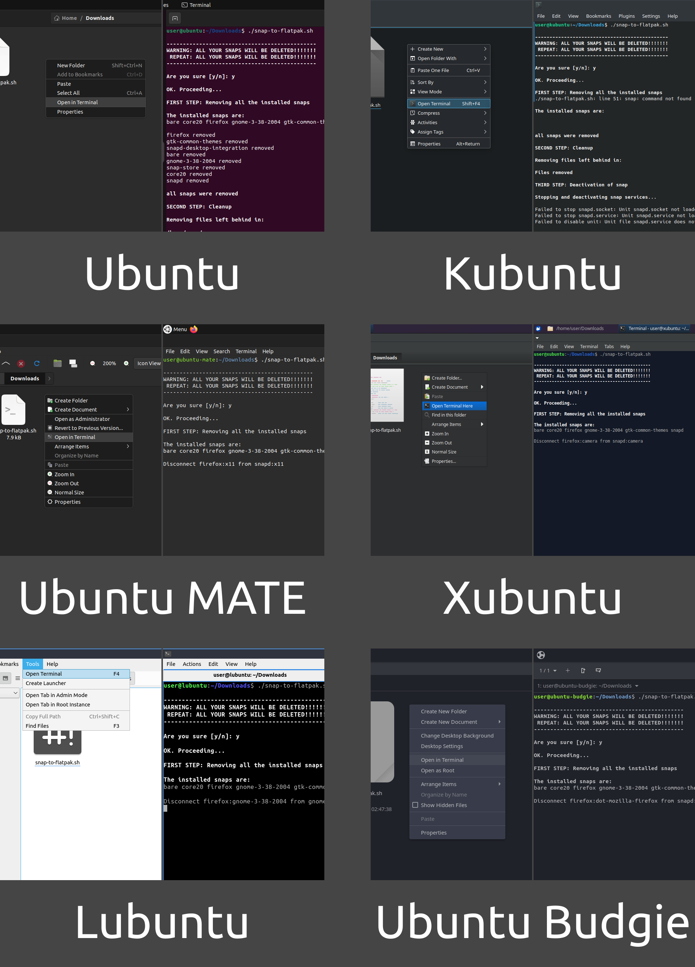Click the icon view button in Lubuntu toolbar
Viewport: 695px width, 967px height.
click(x=5, y=678)
